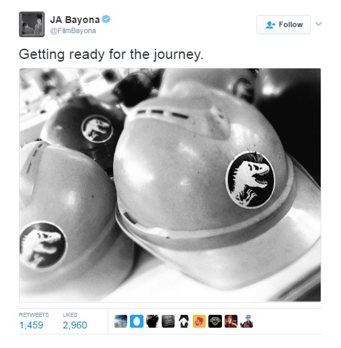Open the dark chalkboard-style avatar
This screenshot has width=341, height=348.
coord(168,321)
